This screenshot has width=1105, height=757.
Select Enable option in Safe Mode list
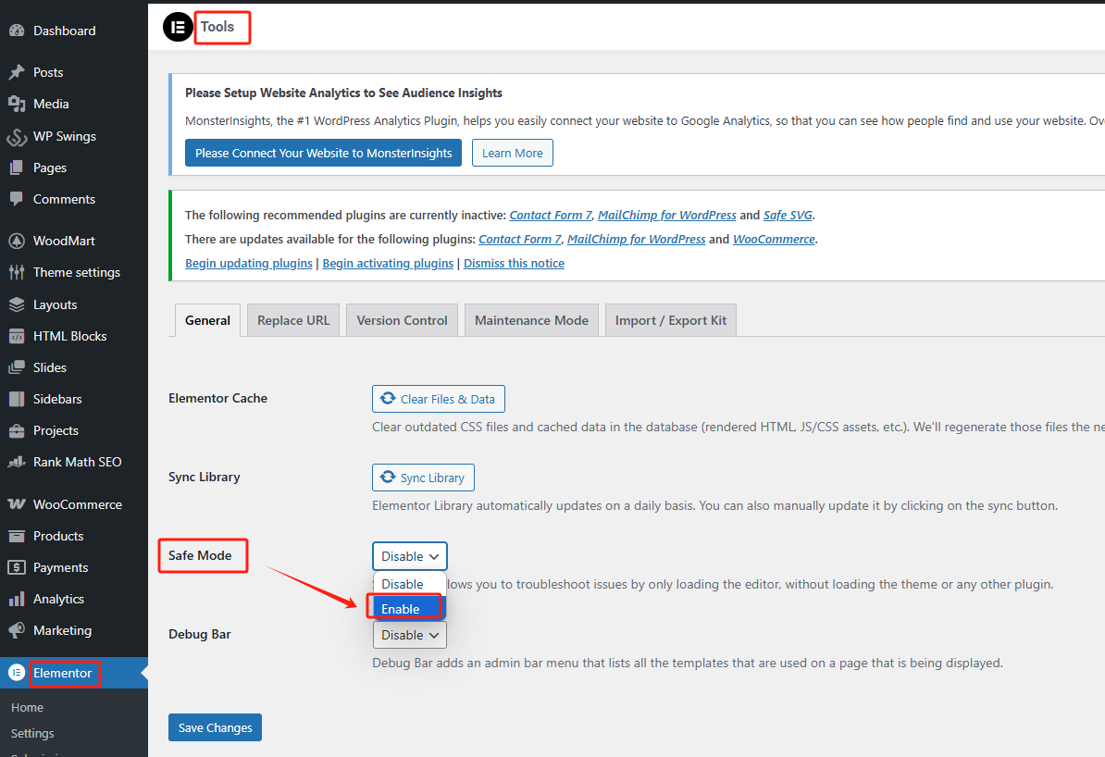pos(405,608)
